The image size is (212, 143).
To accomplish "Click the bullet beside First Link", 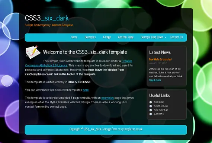I will pos(151,102).
